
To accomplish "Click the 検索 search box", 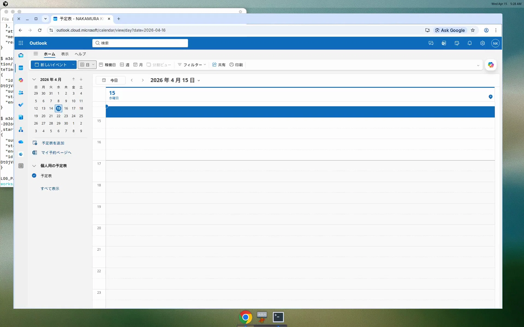I will pyautogui.click(x=140, y=43).
